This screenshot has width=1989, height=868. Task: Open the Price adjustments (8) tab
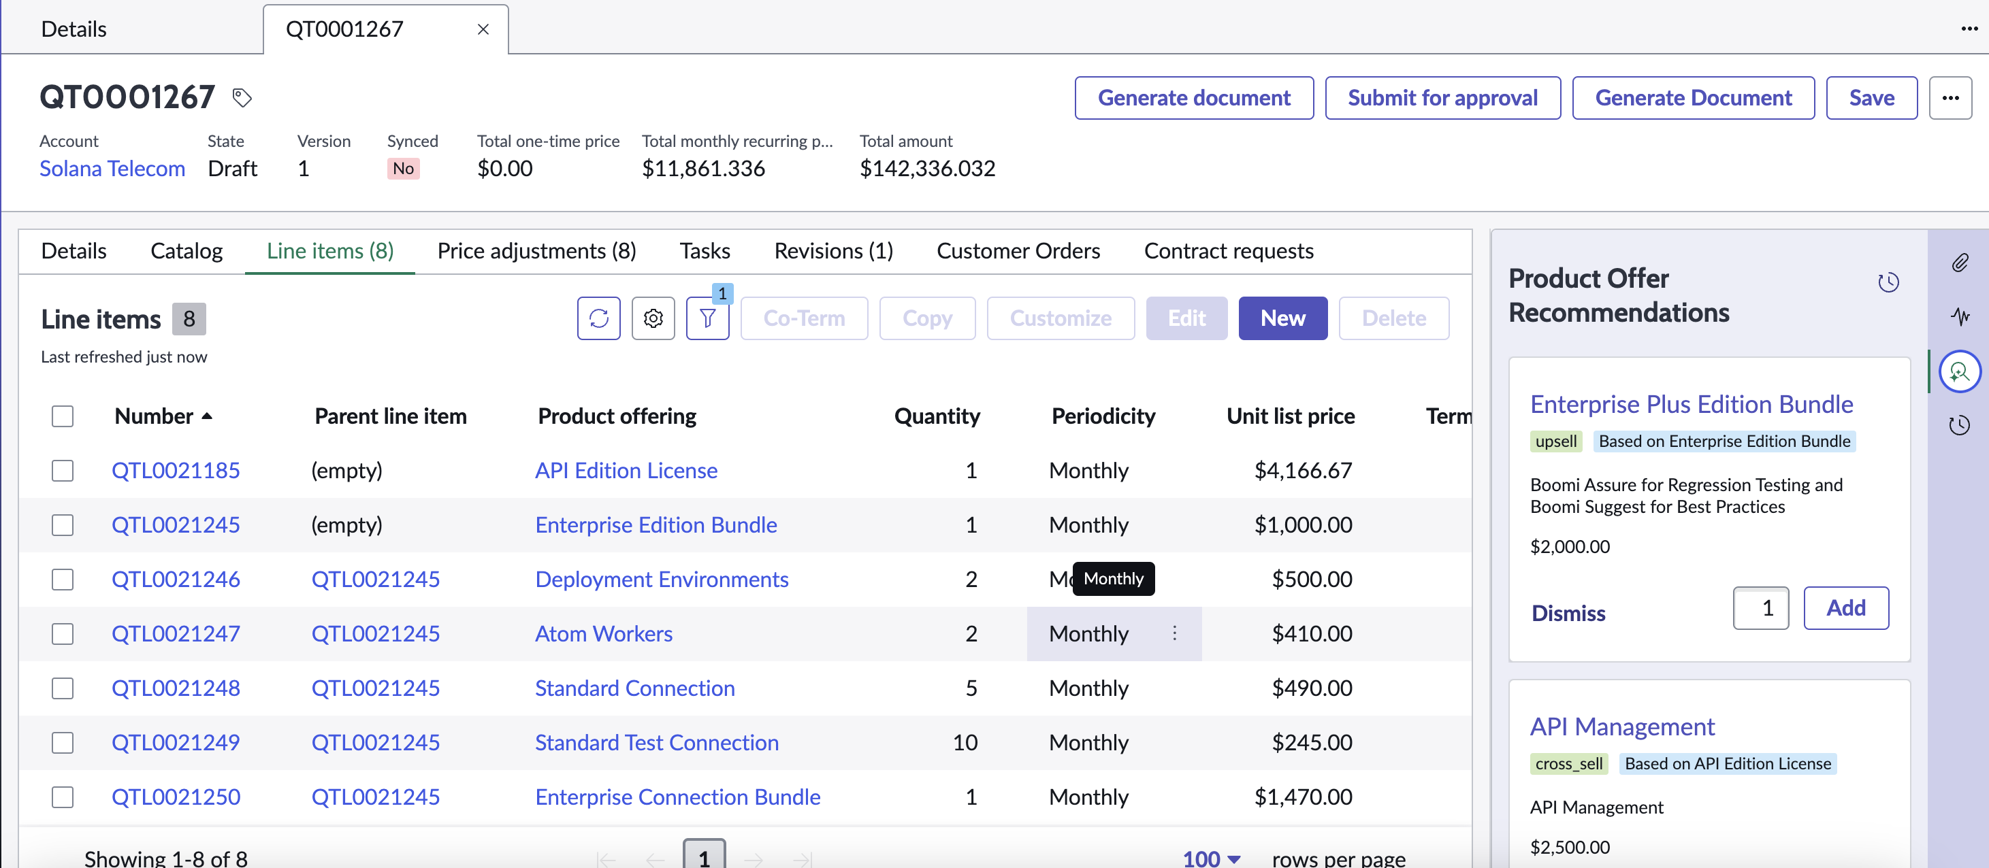coord(536,251)
